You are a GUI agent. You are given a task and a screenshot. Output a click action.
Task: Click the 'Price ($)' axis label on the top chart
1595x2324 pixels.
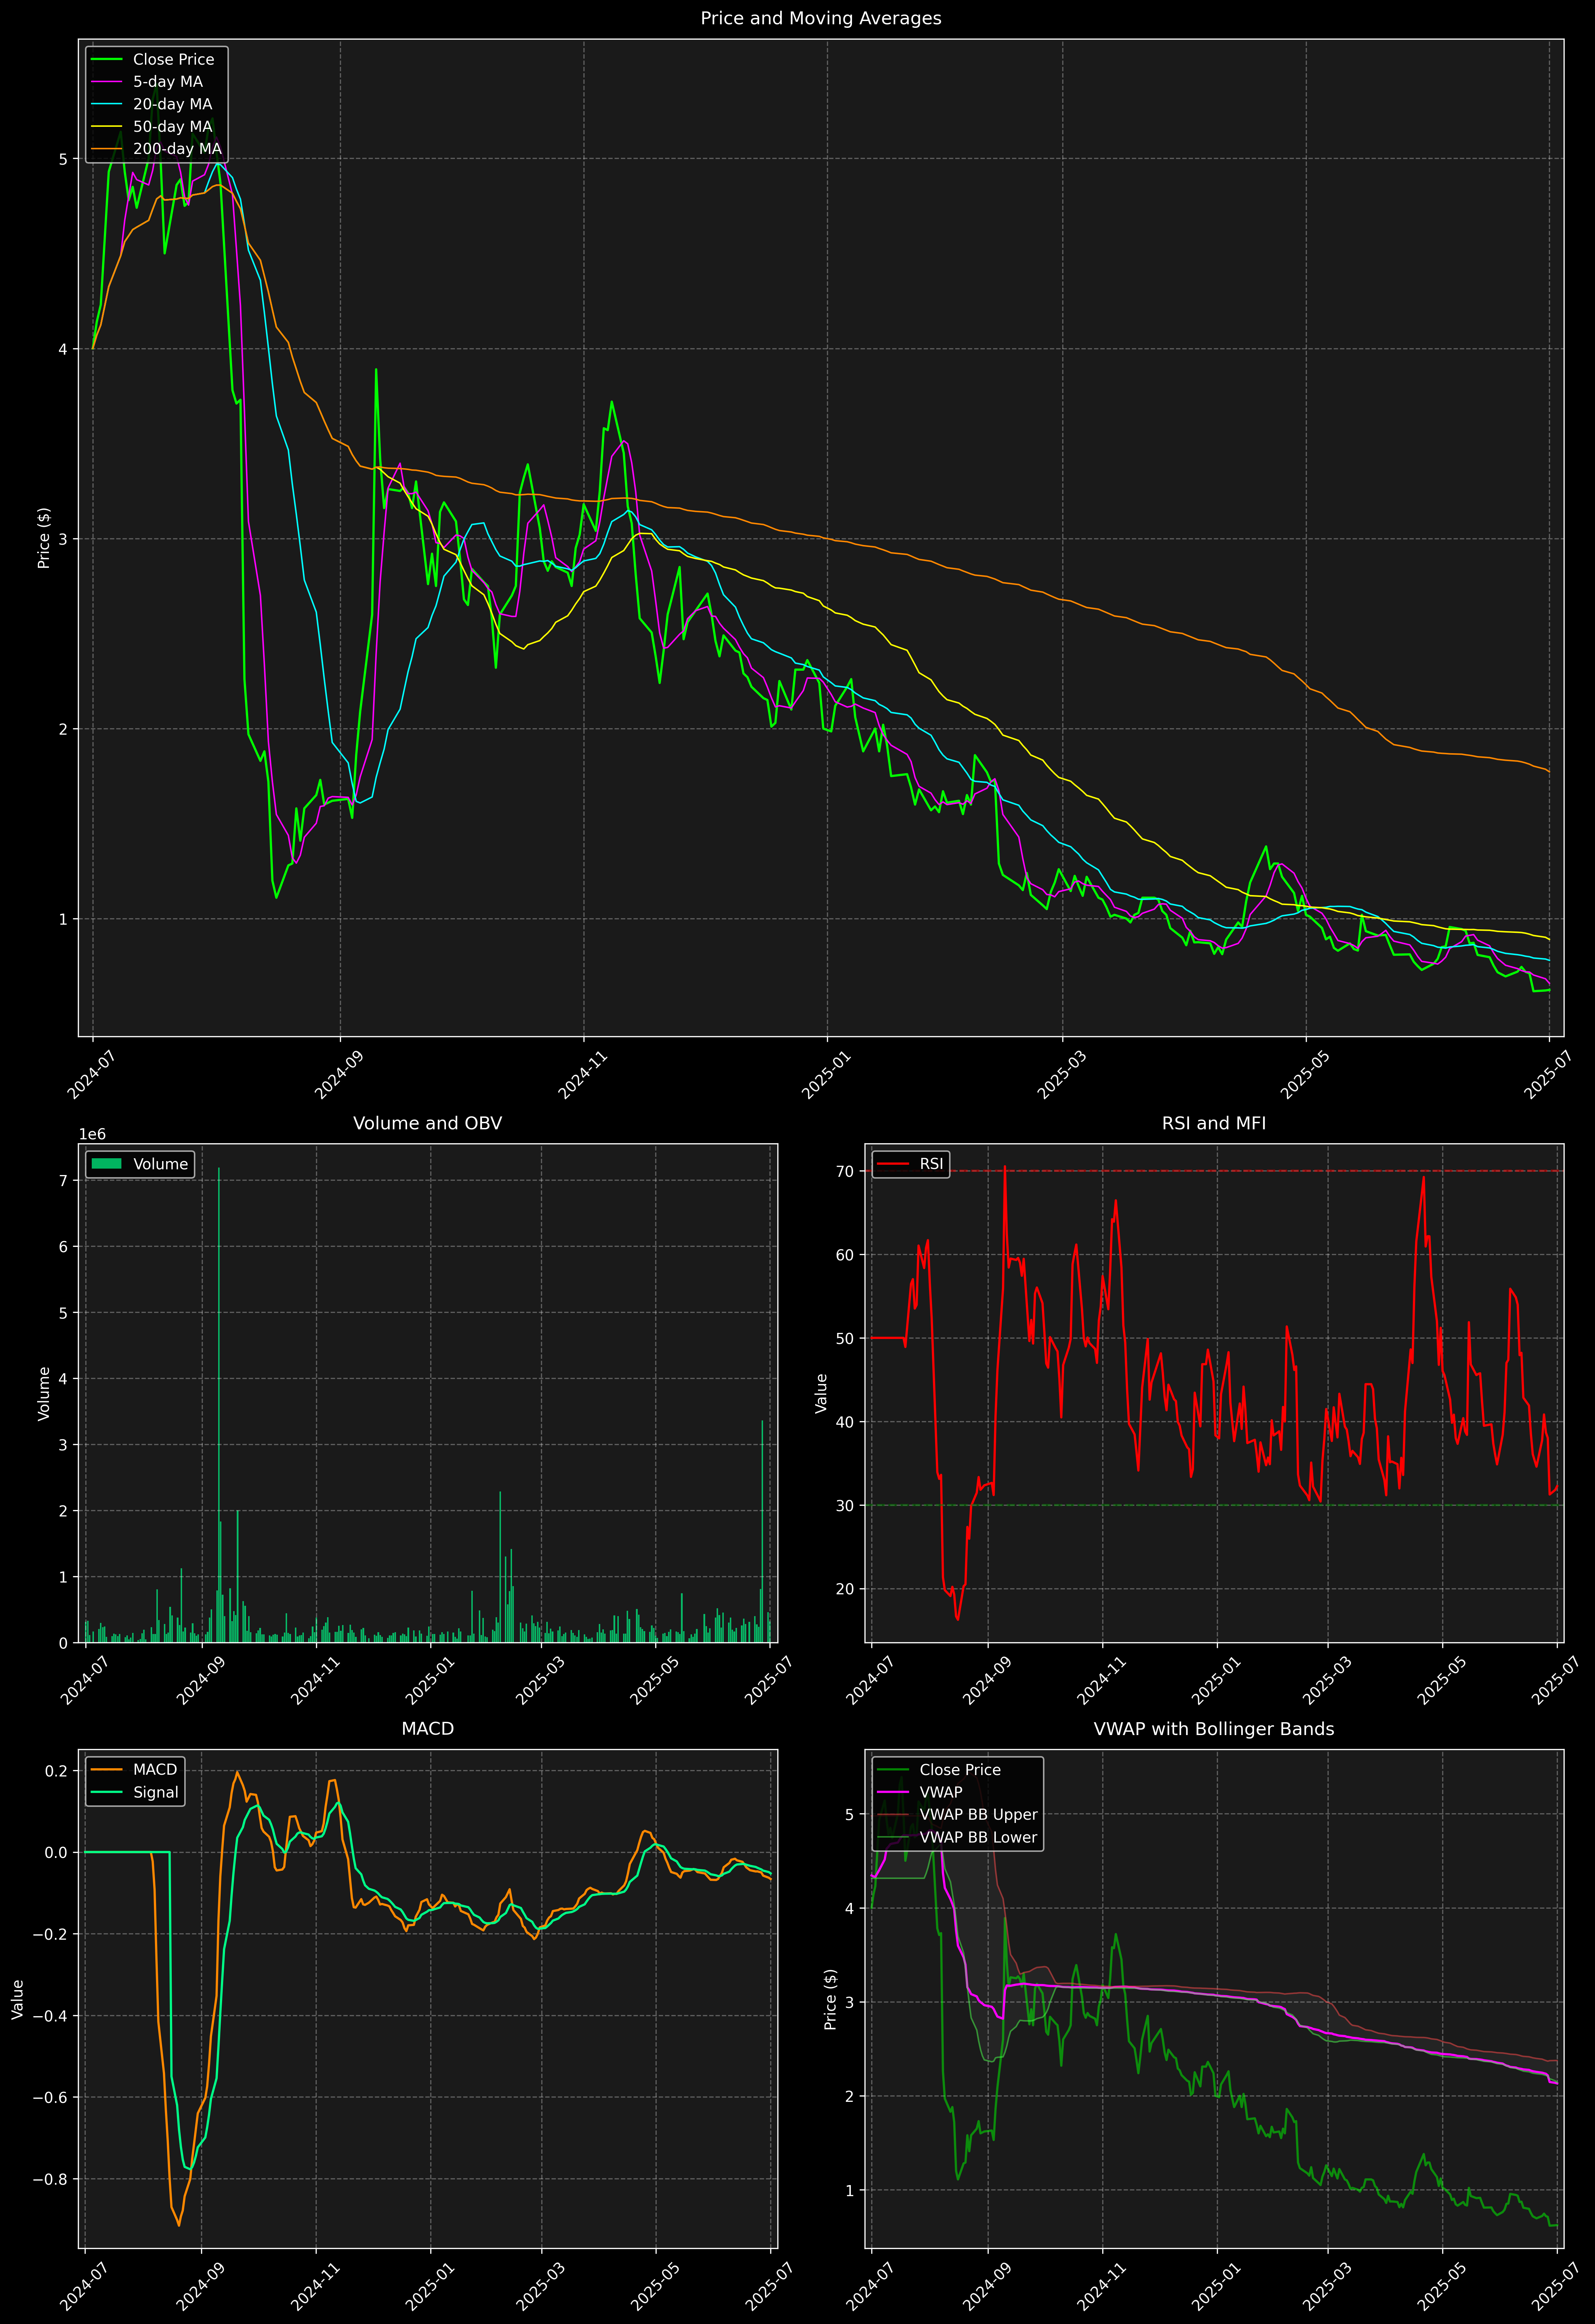(44, 538)
